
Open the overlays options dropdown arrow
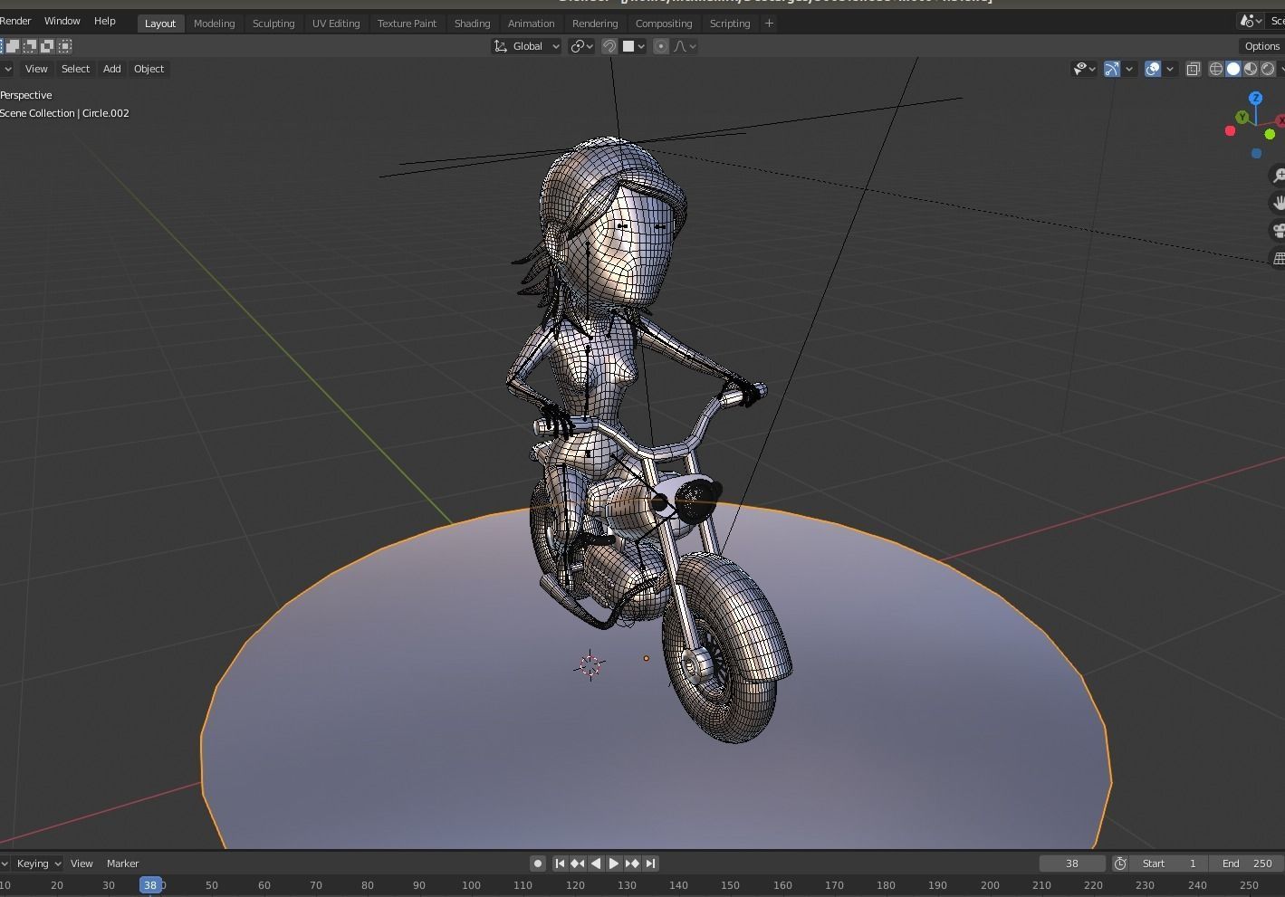tap(1170, 69)
